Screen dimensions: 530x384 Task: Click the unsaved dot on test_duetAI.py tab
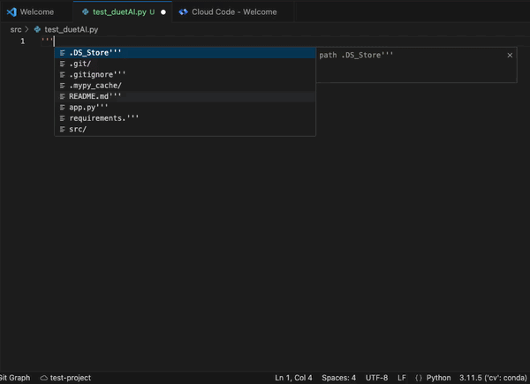coord(163,12)
